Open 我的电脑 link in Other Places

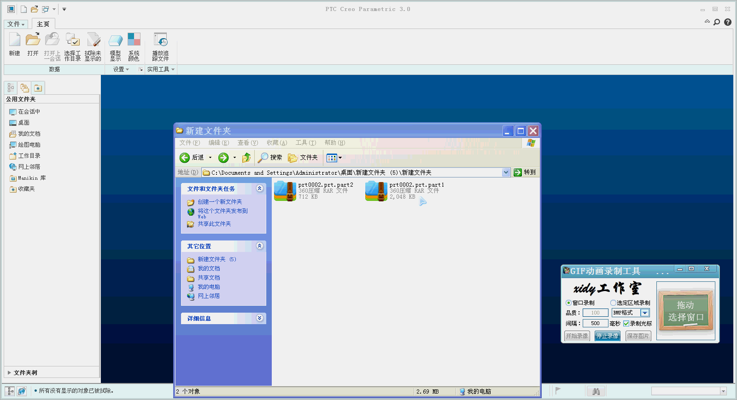[x=209, y=287]
